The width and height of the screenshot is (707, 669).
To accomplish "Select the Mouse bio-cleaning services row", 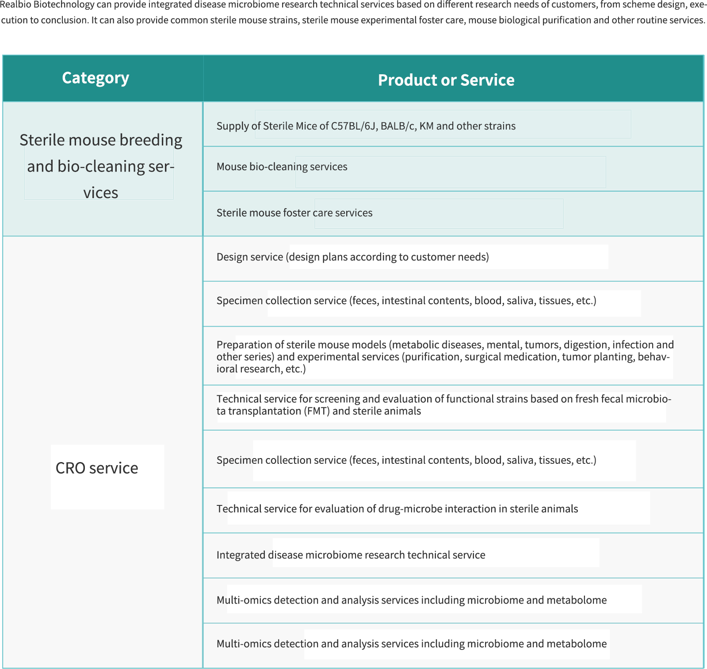I will coord(282,167).
